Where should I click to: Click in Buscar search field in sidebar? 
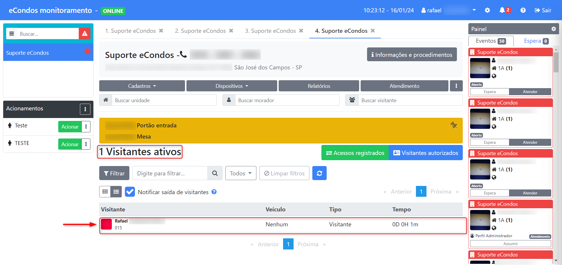48,34
